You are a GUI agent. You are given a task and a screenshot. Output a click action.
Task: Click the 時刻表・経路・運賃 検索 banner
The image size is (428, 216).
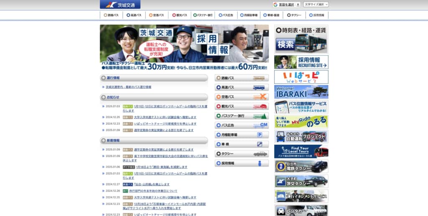click(x=301, y=39)
